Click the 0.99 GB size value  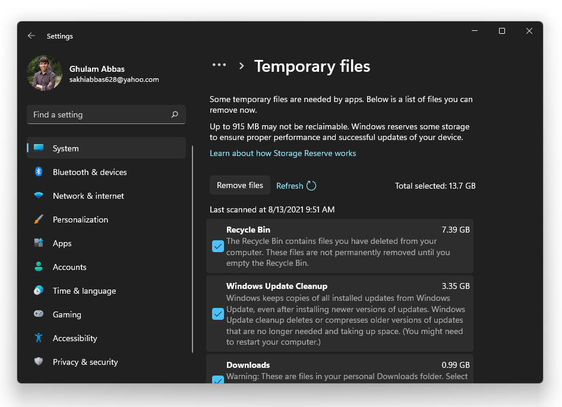[456, 365]
